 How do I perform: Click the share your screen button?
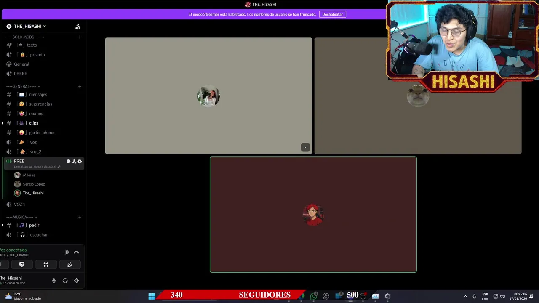pos(22,265)
